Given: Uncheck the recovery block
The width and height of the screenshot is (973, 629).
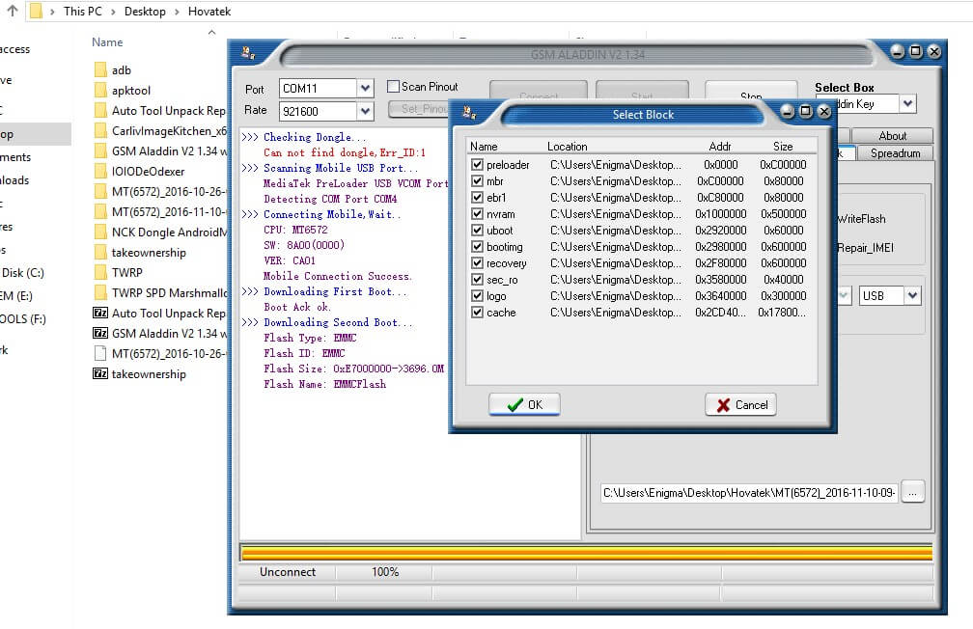Looking at the screenshot, I should [x=477, y=263].
